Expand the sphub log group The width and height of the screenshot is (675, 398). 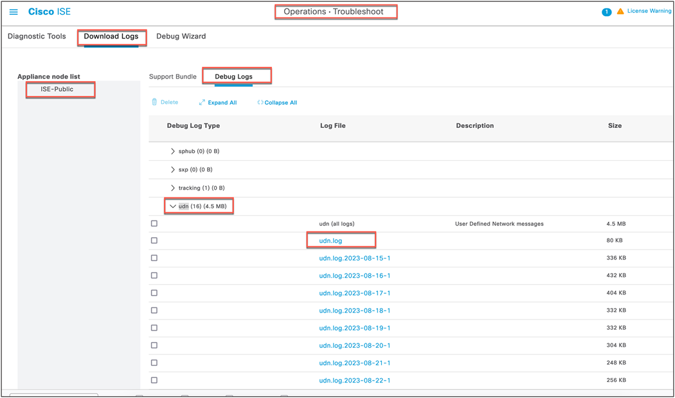point(173,151)
